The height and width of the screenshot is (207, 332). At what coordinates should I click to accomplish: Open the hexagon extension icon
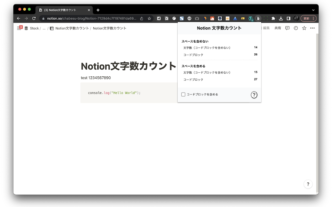(220, 18)
